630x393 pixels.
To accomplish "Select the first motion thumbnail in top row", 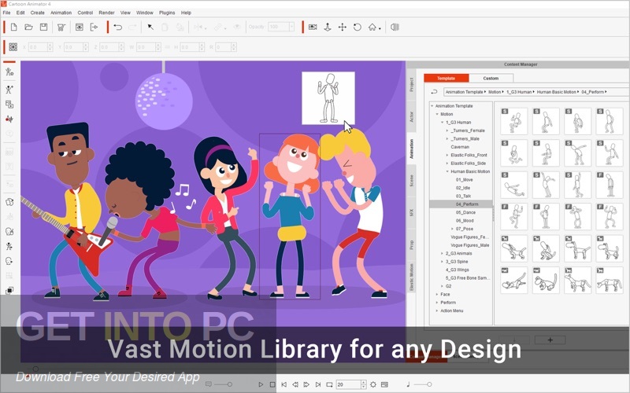I will [513, 121].
